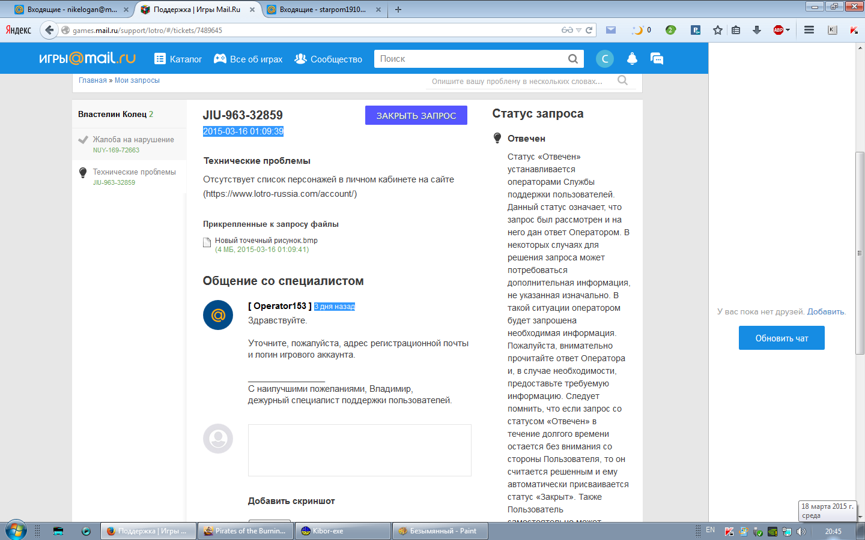Image resolution: width=865 pixels, height=540 pixels.
Task: Click the Обновить чат button
Action: 782,338
